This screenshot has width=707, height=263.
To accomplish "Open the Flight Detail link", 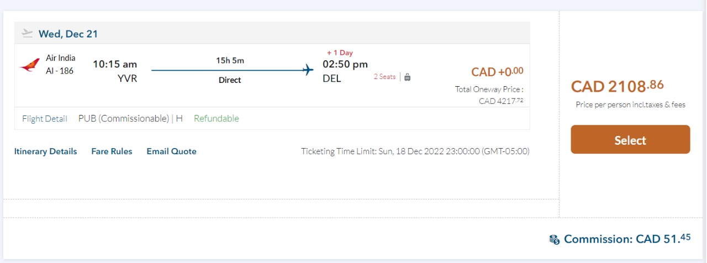I will coord(45,118).
